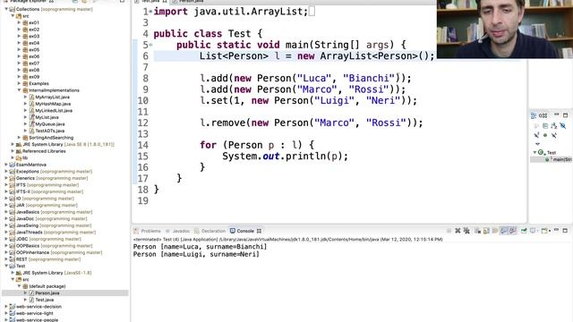Collapse Test class in Outline
The image size is (573, 322).
[x=535, y=152]
